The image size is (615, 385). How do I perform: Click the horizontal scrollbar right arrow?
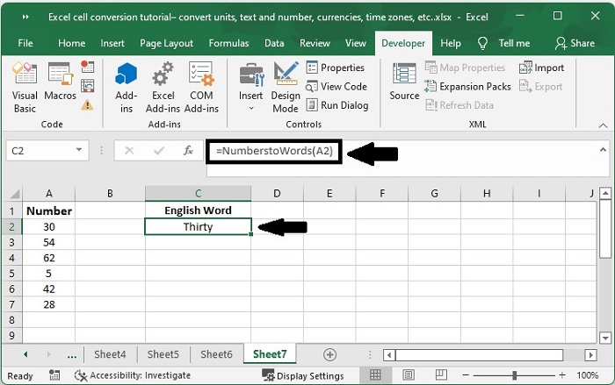(x=590, y=355)
